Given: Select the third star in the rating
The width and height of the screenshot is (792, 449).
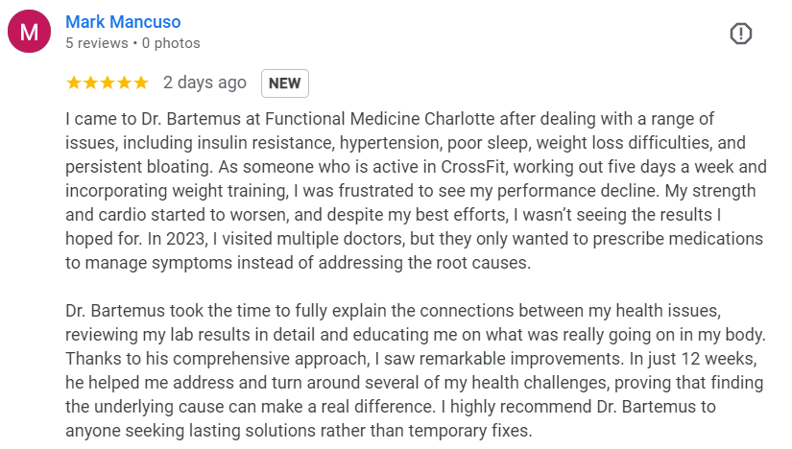Looking at the screenshot, I should click(107, 83).
